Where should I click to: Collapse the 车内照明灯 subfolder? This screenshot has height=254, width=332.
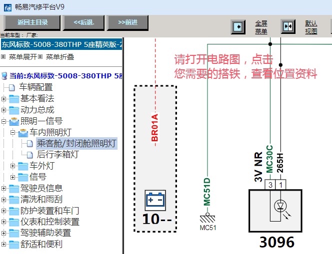tap(12, 133)
